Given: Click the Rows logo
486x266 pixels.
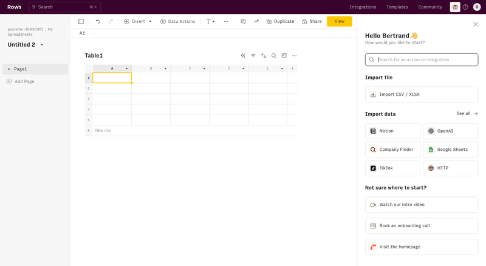Looking at the screenshot, I should click(14, 7).
